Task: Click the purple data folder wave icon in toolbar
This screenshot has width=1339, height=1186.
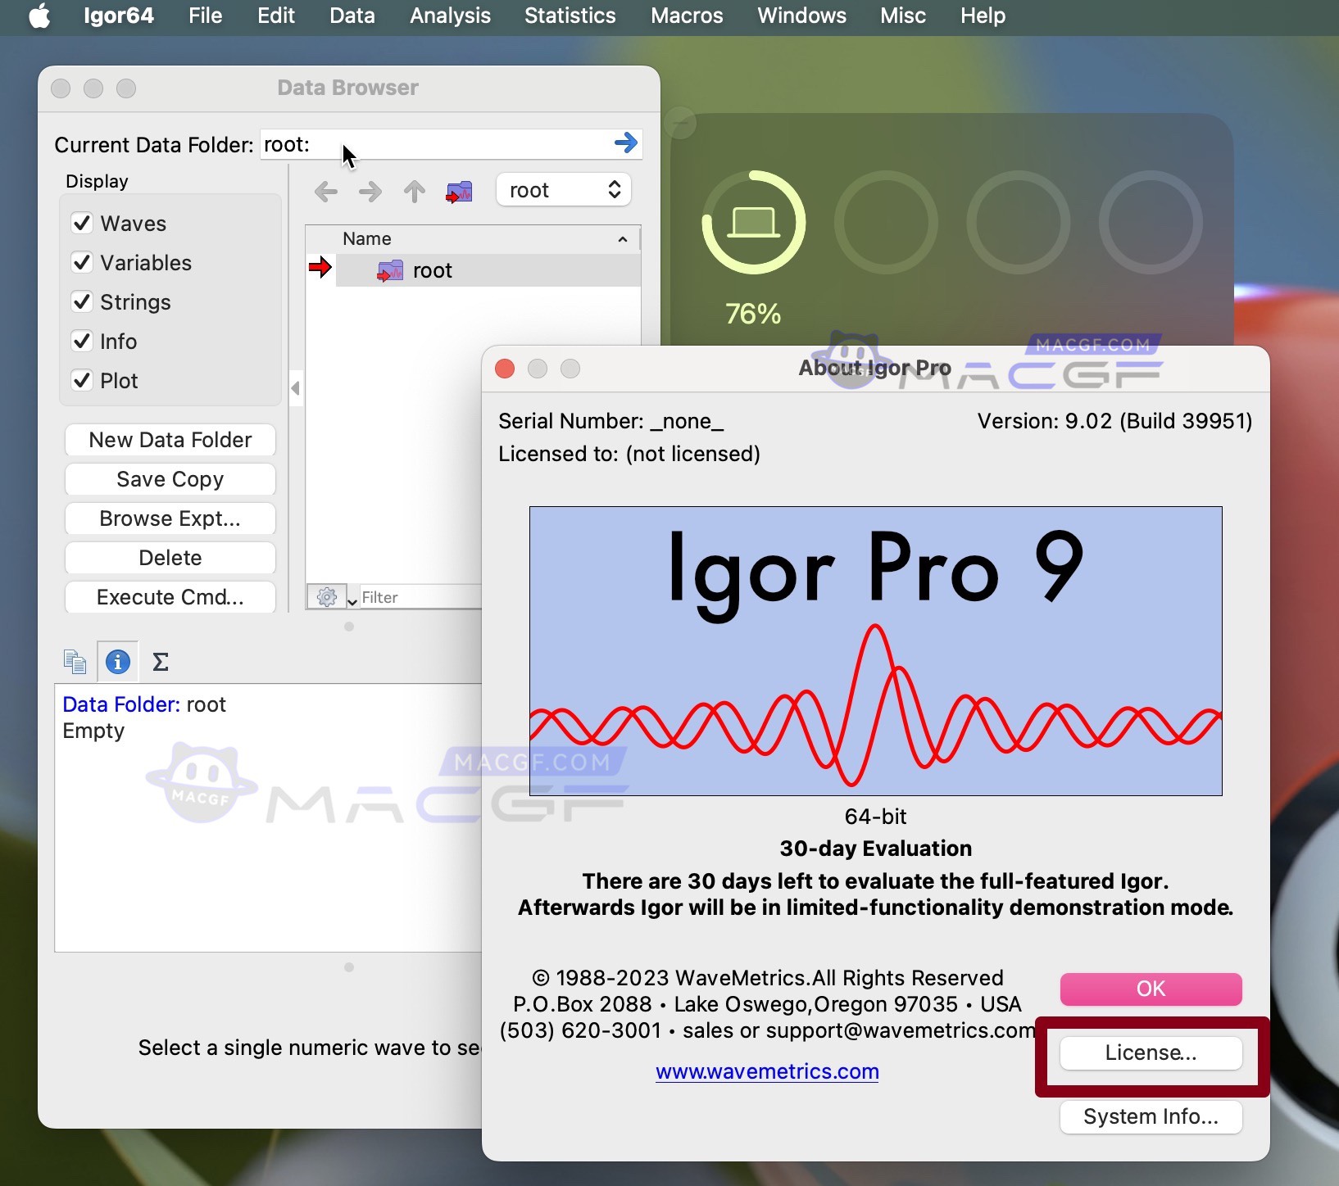Action: point(459,191)
